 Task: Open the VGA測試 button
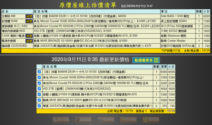pyautogui.click(x=128, y=120)
